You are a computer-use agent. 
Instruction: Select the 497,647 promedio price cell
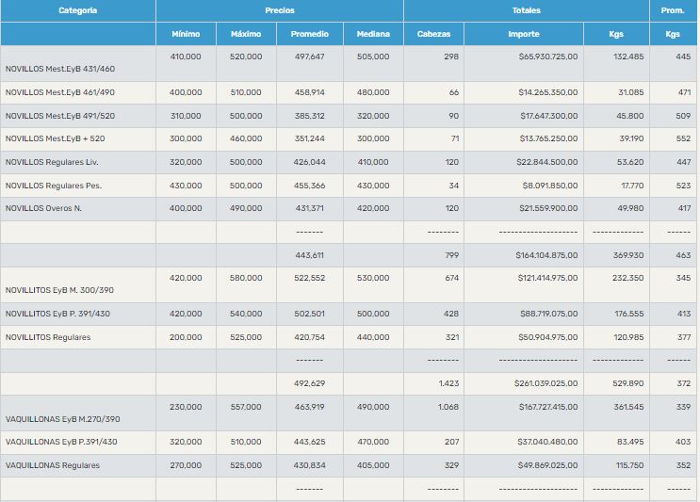(x=309, y=57)
